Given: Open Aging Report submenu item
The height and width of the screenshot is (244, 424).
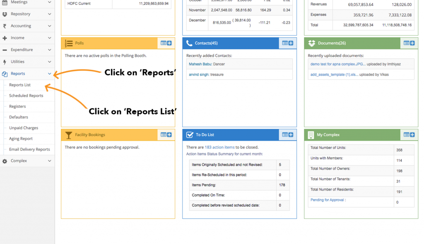Looking at the screenshot, I should 21,139.
